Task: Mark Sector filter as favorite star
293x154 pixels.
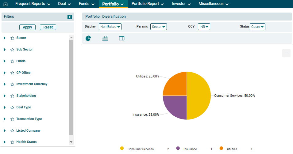Action: click(x=12, y=38)
